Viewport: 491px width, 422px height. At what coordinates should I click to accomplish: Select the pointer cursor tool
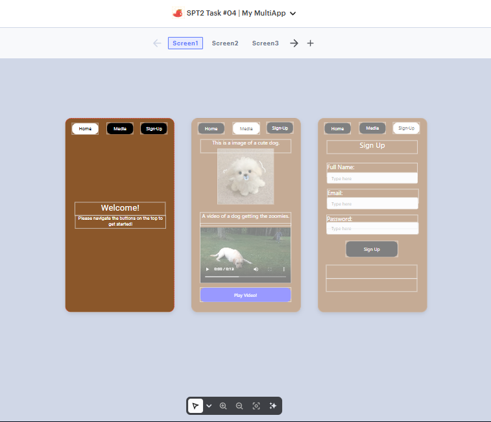click(x=195, y=406)
